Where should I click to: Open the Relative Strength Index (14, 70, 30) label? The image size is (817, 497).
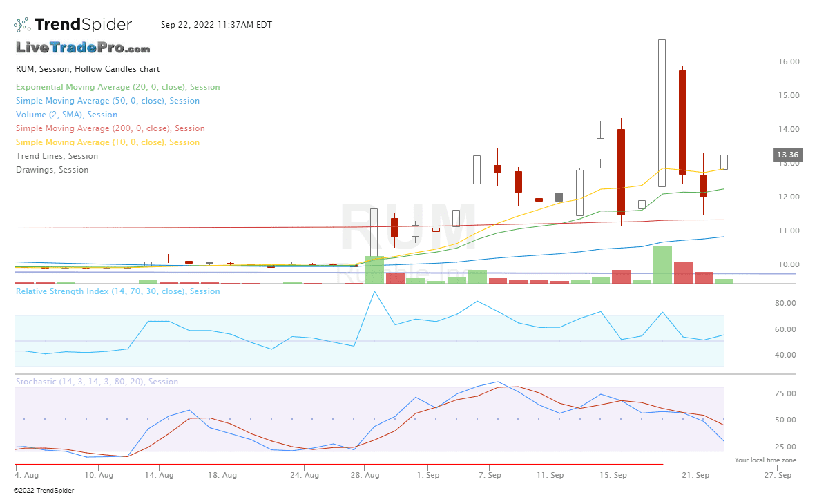click(117, 291)
